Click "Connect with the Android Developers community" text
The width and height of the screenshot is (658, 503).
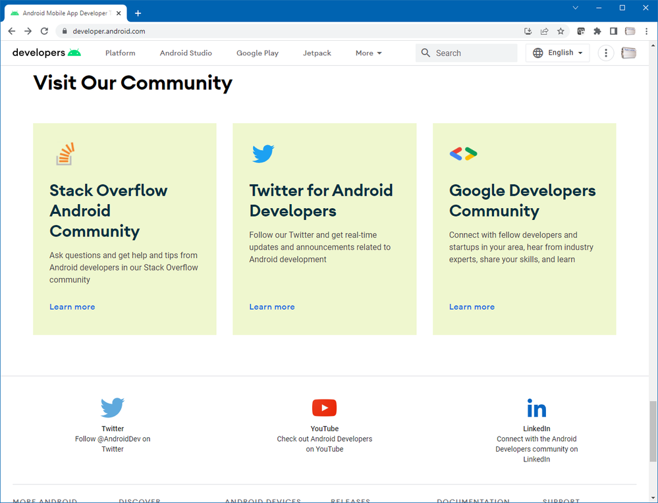[537, 449]
